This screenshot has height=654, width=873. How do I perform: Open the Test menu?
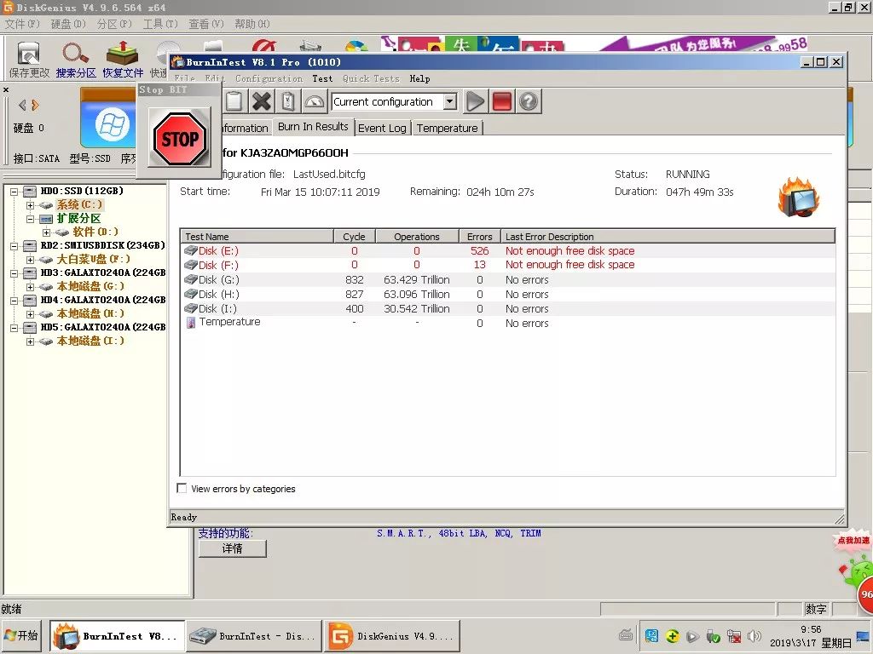pyautogui.click(x=322, y=78)
